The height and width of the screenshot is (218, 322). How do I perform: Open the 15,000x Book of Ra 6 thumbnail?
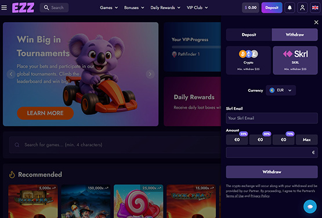pyautogui.click(x=191, y=201)
